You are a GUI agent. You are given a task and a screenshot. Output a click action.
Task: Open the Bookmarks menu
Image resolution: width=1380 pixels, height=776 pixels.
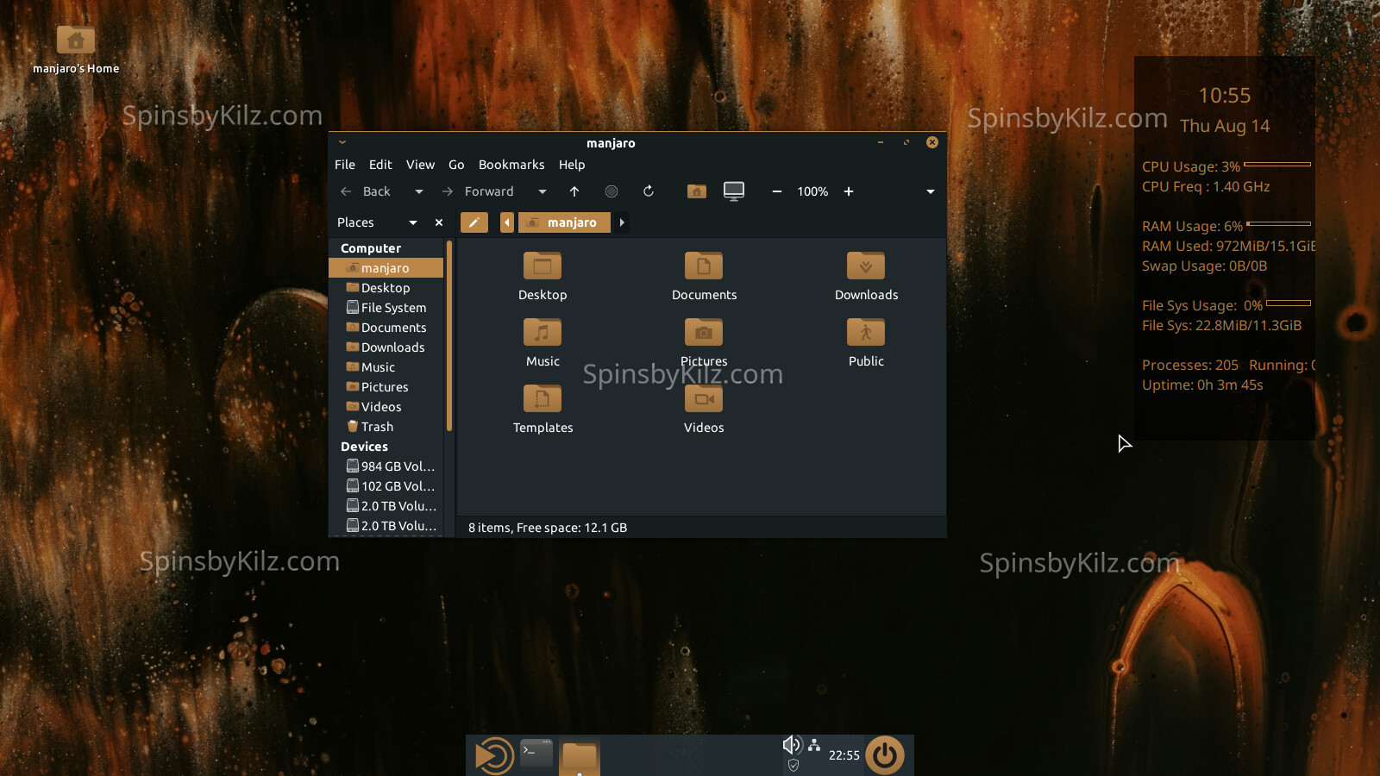(x=511, y=165)
